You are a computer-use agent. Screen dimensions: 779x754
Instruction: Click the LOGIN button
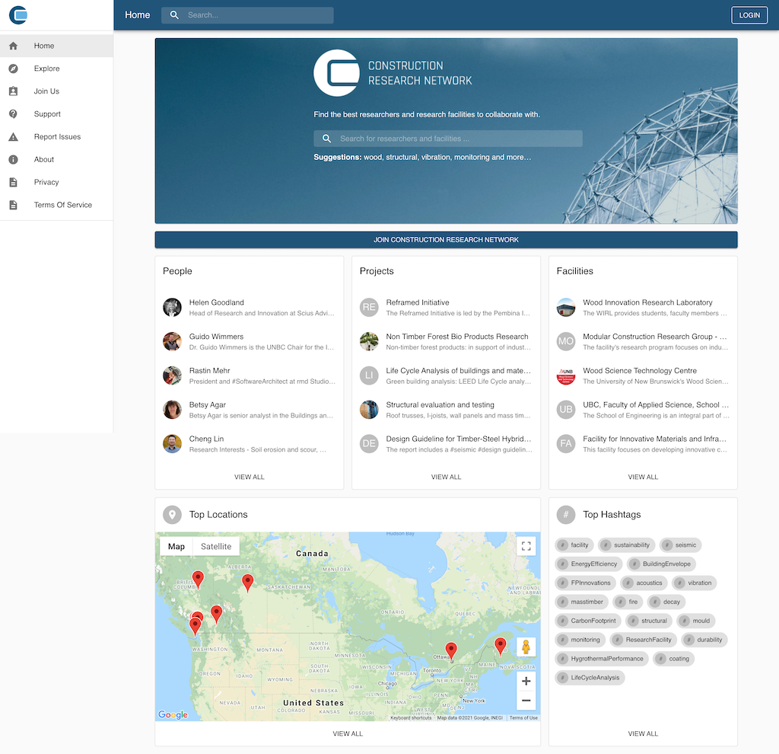coord(749,15)
